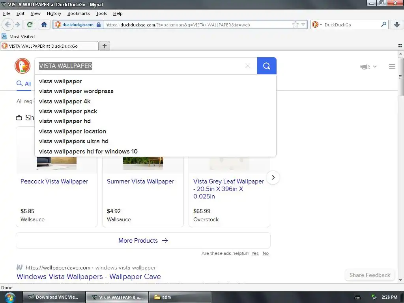404x303 pixels.
Task: Open Windows Vista Wallpapers - Wallpaper Cave result
Action: click(x=89, y=277)
